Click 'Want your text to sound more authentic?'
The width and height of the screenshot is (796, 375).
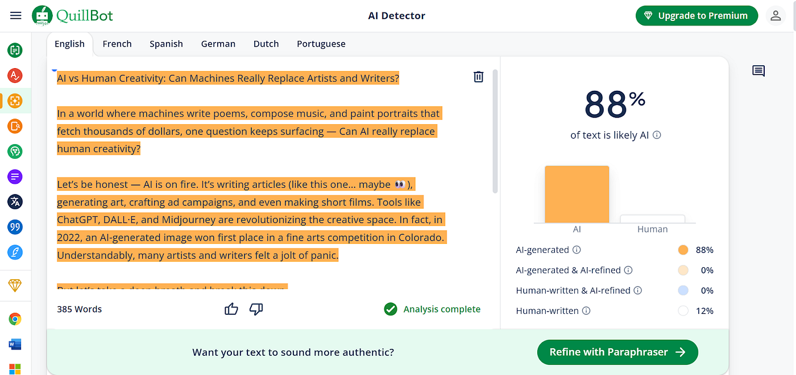(x=293, y=352)
